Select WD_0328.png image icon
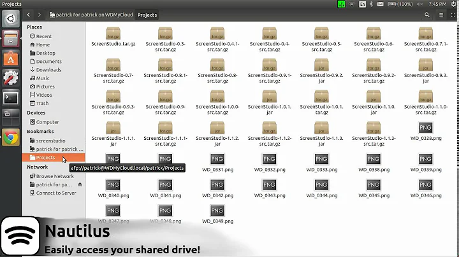459x257 pixels. pyautogui.click(x=425, y=128)
